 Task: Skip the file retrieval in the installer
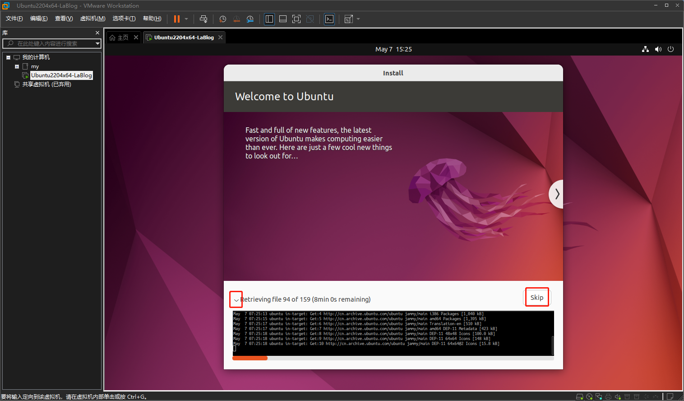click(x=537, y=297)
